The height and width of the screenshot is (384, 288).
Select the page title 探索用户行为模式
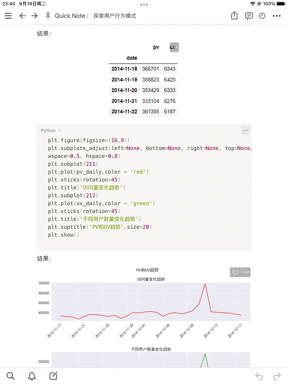tap(115, 16)
